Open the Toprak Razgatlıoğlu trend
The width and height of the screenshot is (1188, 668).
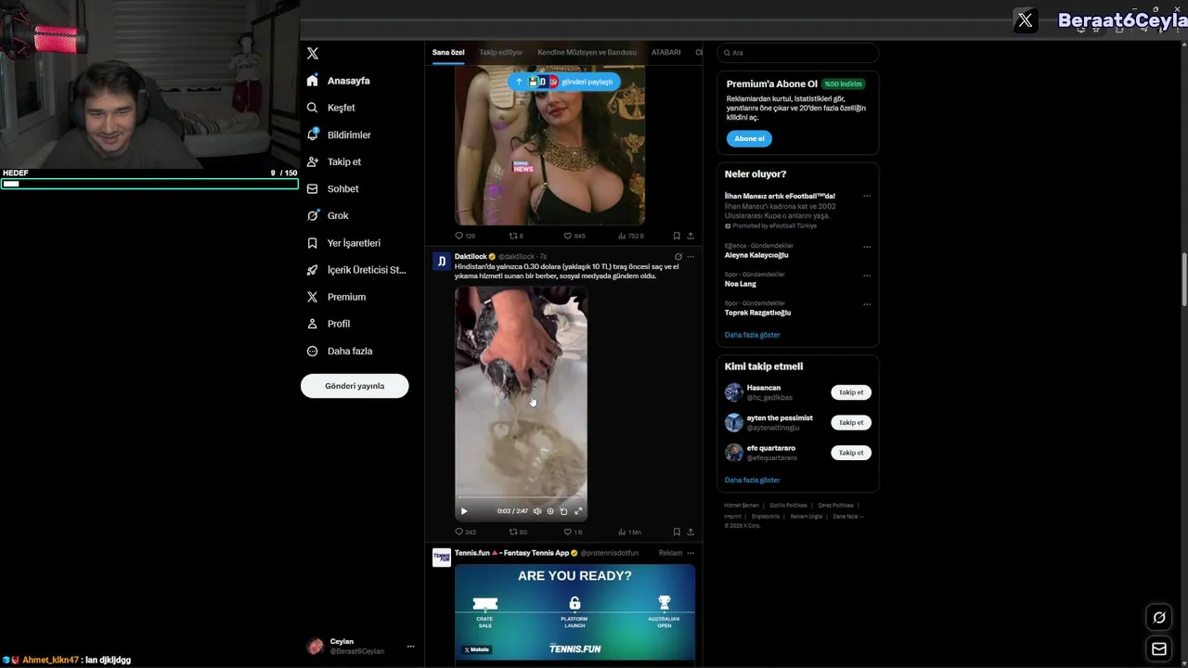(758, 313)
